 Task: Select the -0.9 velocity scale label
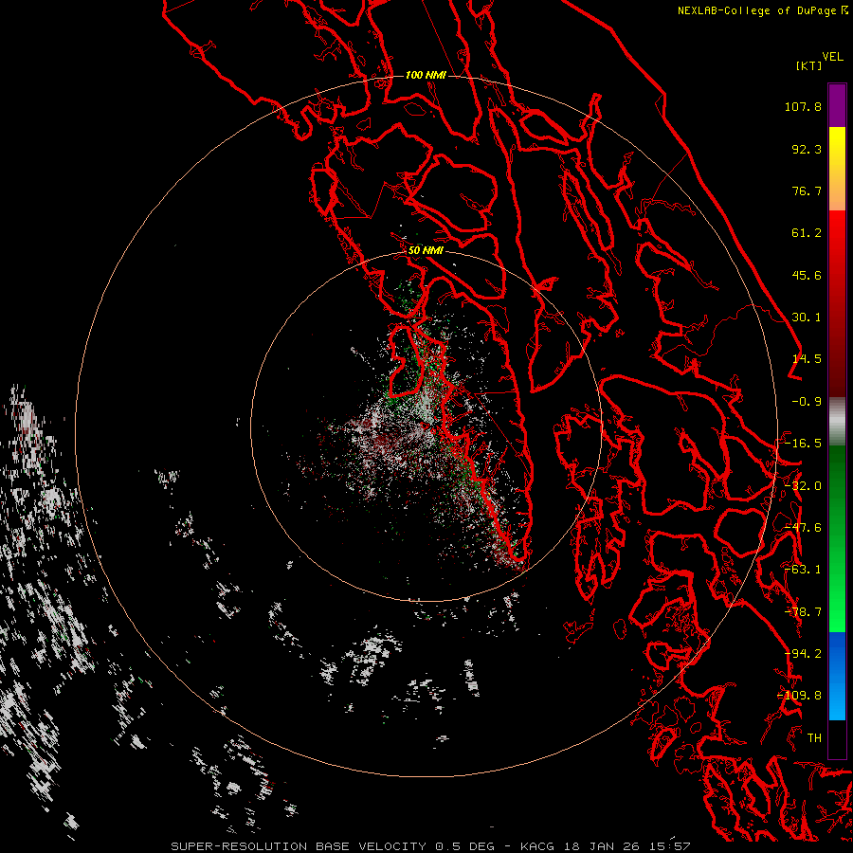coord(807,402)
